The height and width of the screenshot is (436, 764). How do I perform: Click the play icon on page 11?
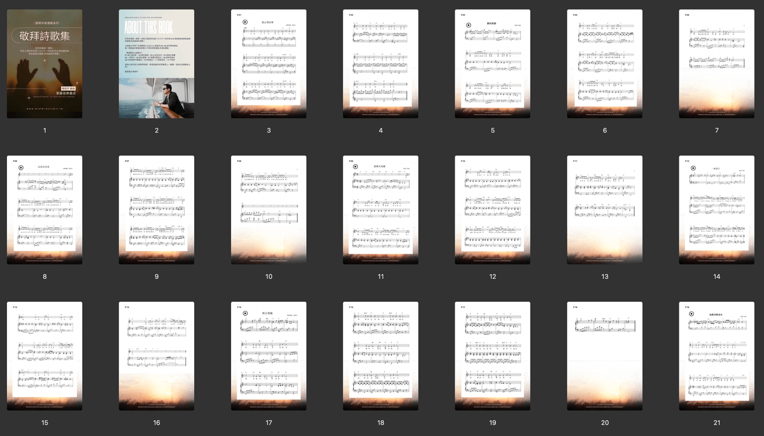[357, 168]
